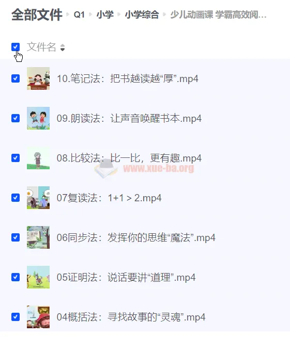Screen dimensions: 290x337
Task: Navigate to the Q1 breadcrumb folder
Action: pos(79,15)
